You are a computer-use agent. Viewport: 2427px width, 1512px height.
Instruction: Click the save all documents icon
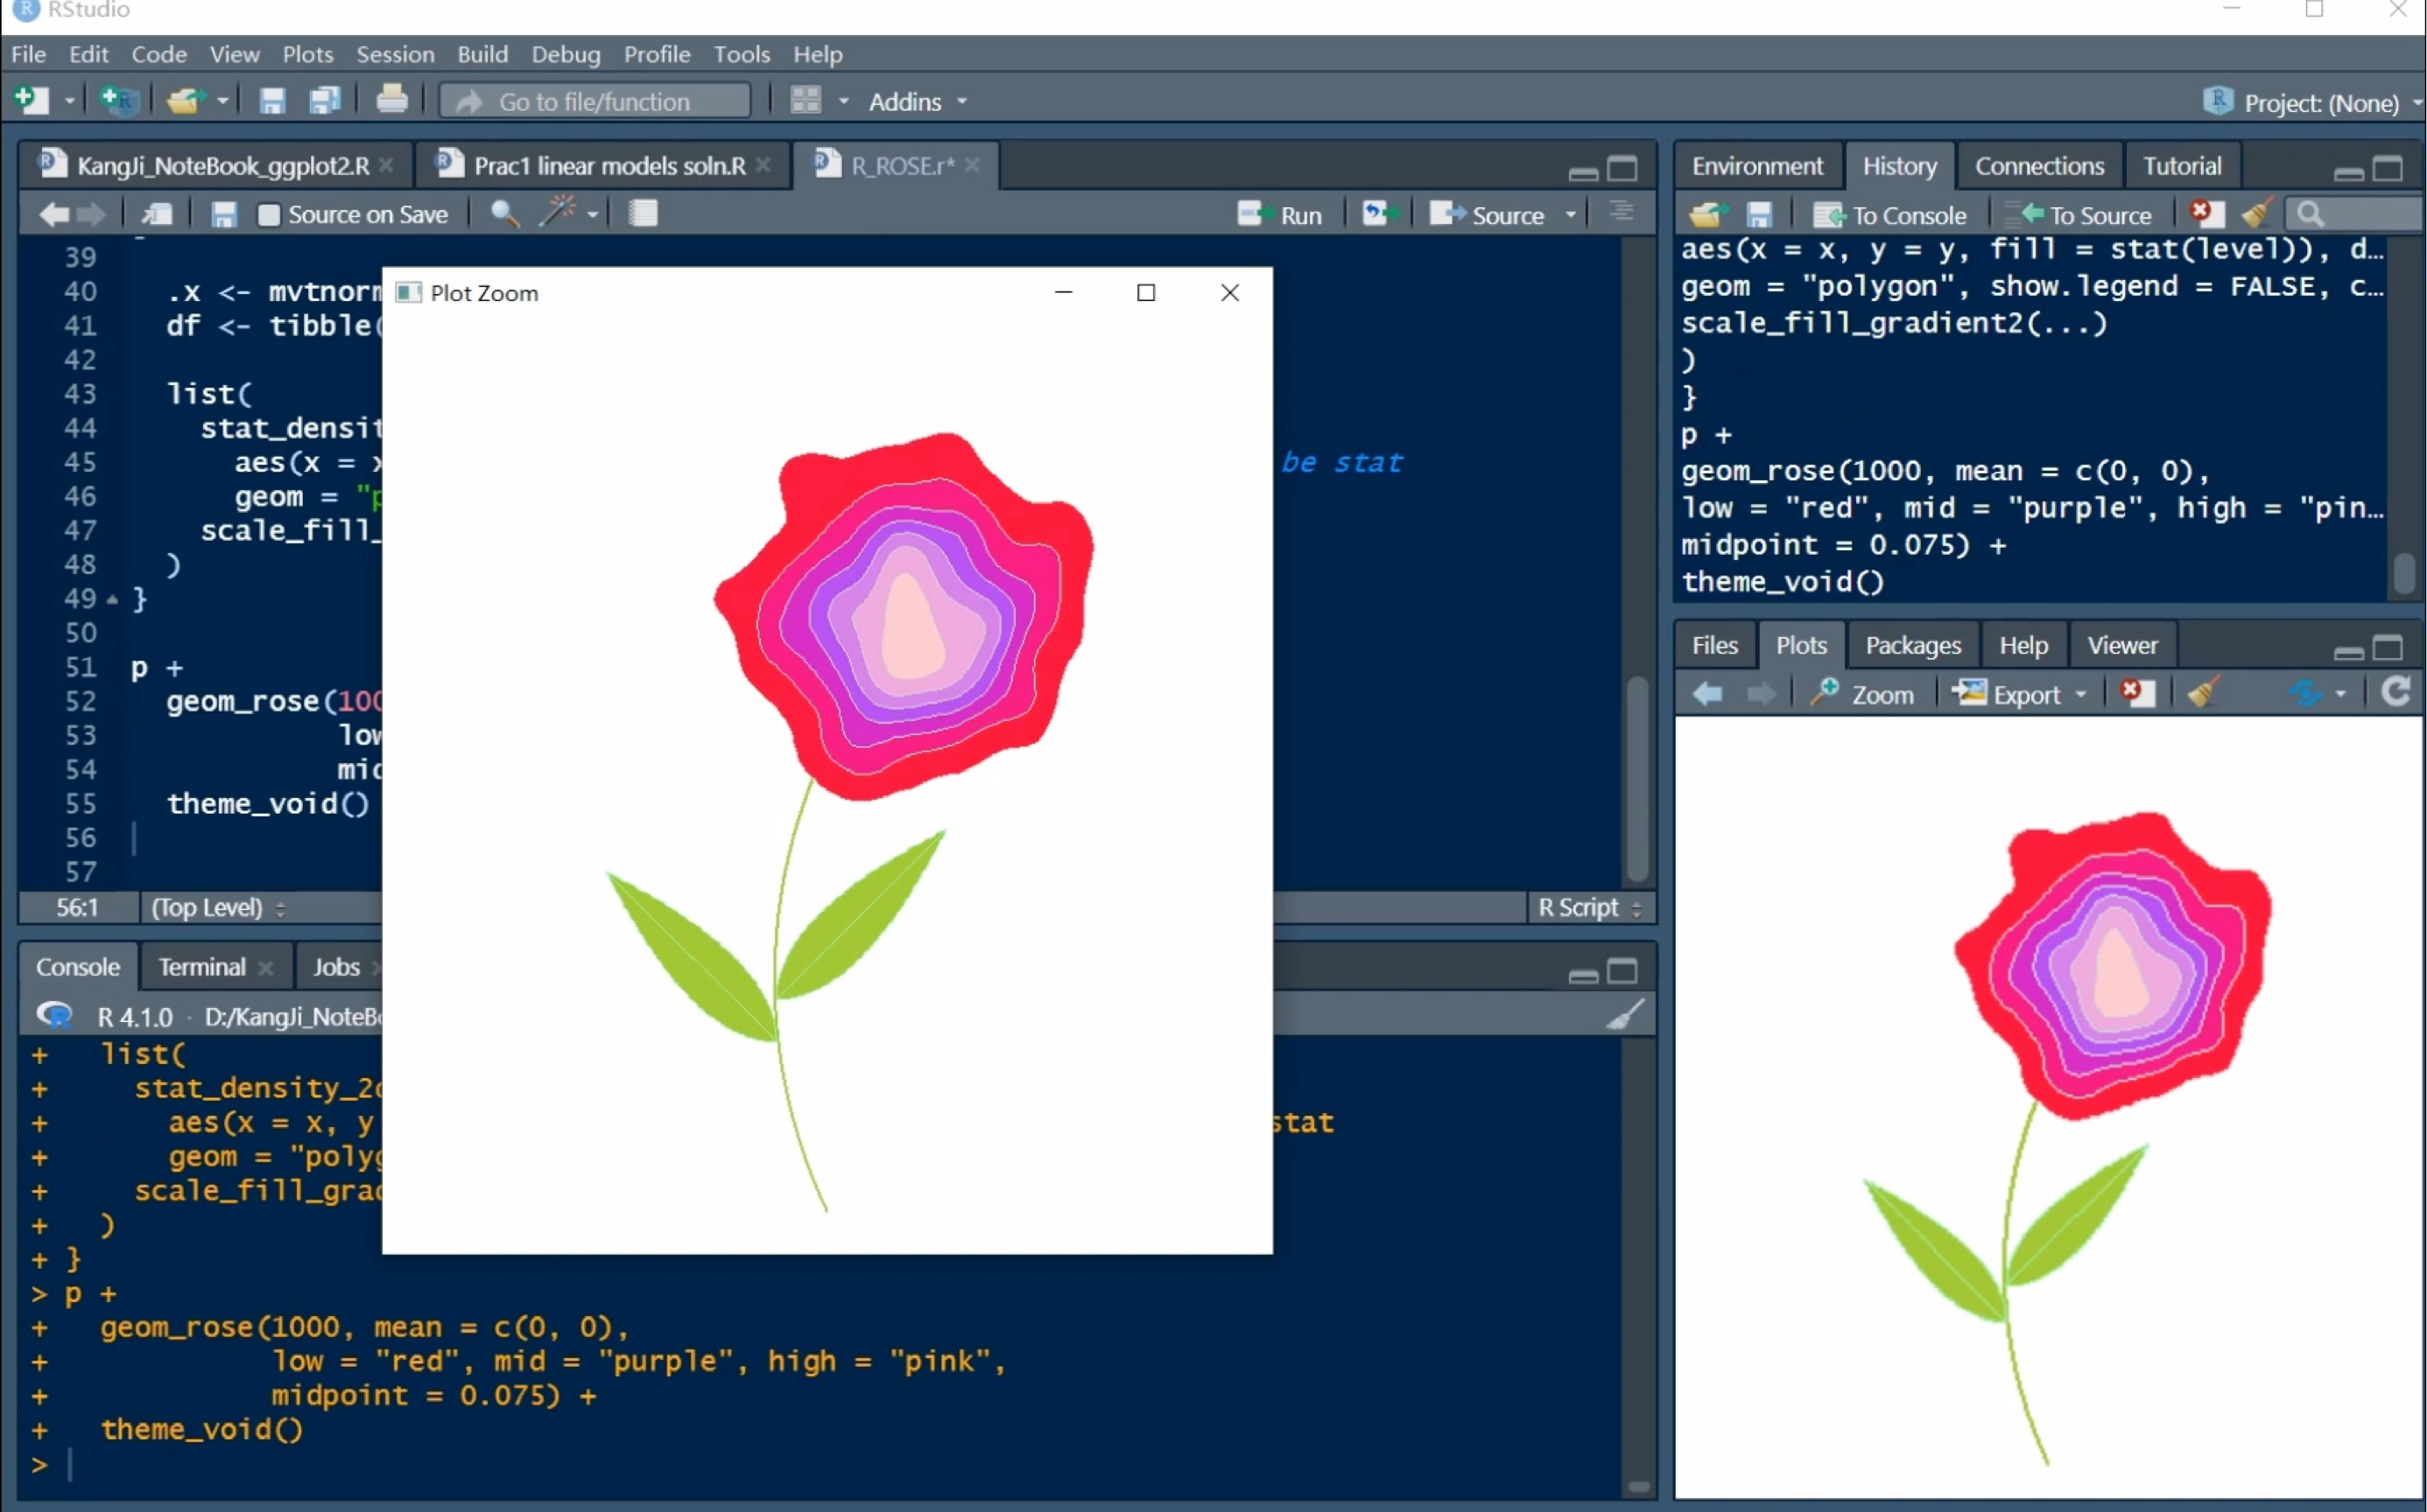(325, 101)
